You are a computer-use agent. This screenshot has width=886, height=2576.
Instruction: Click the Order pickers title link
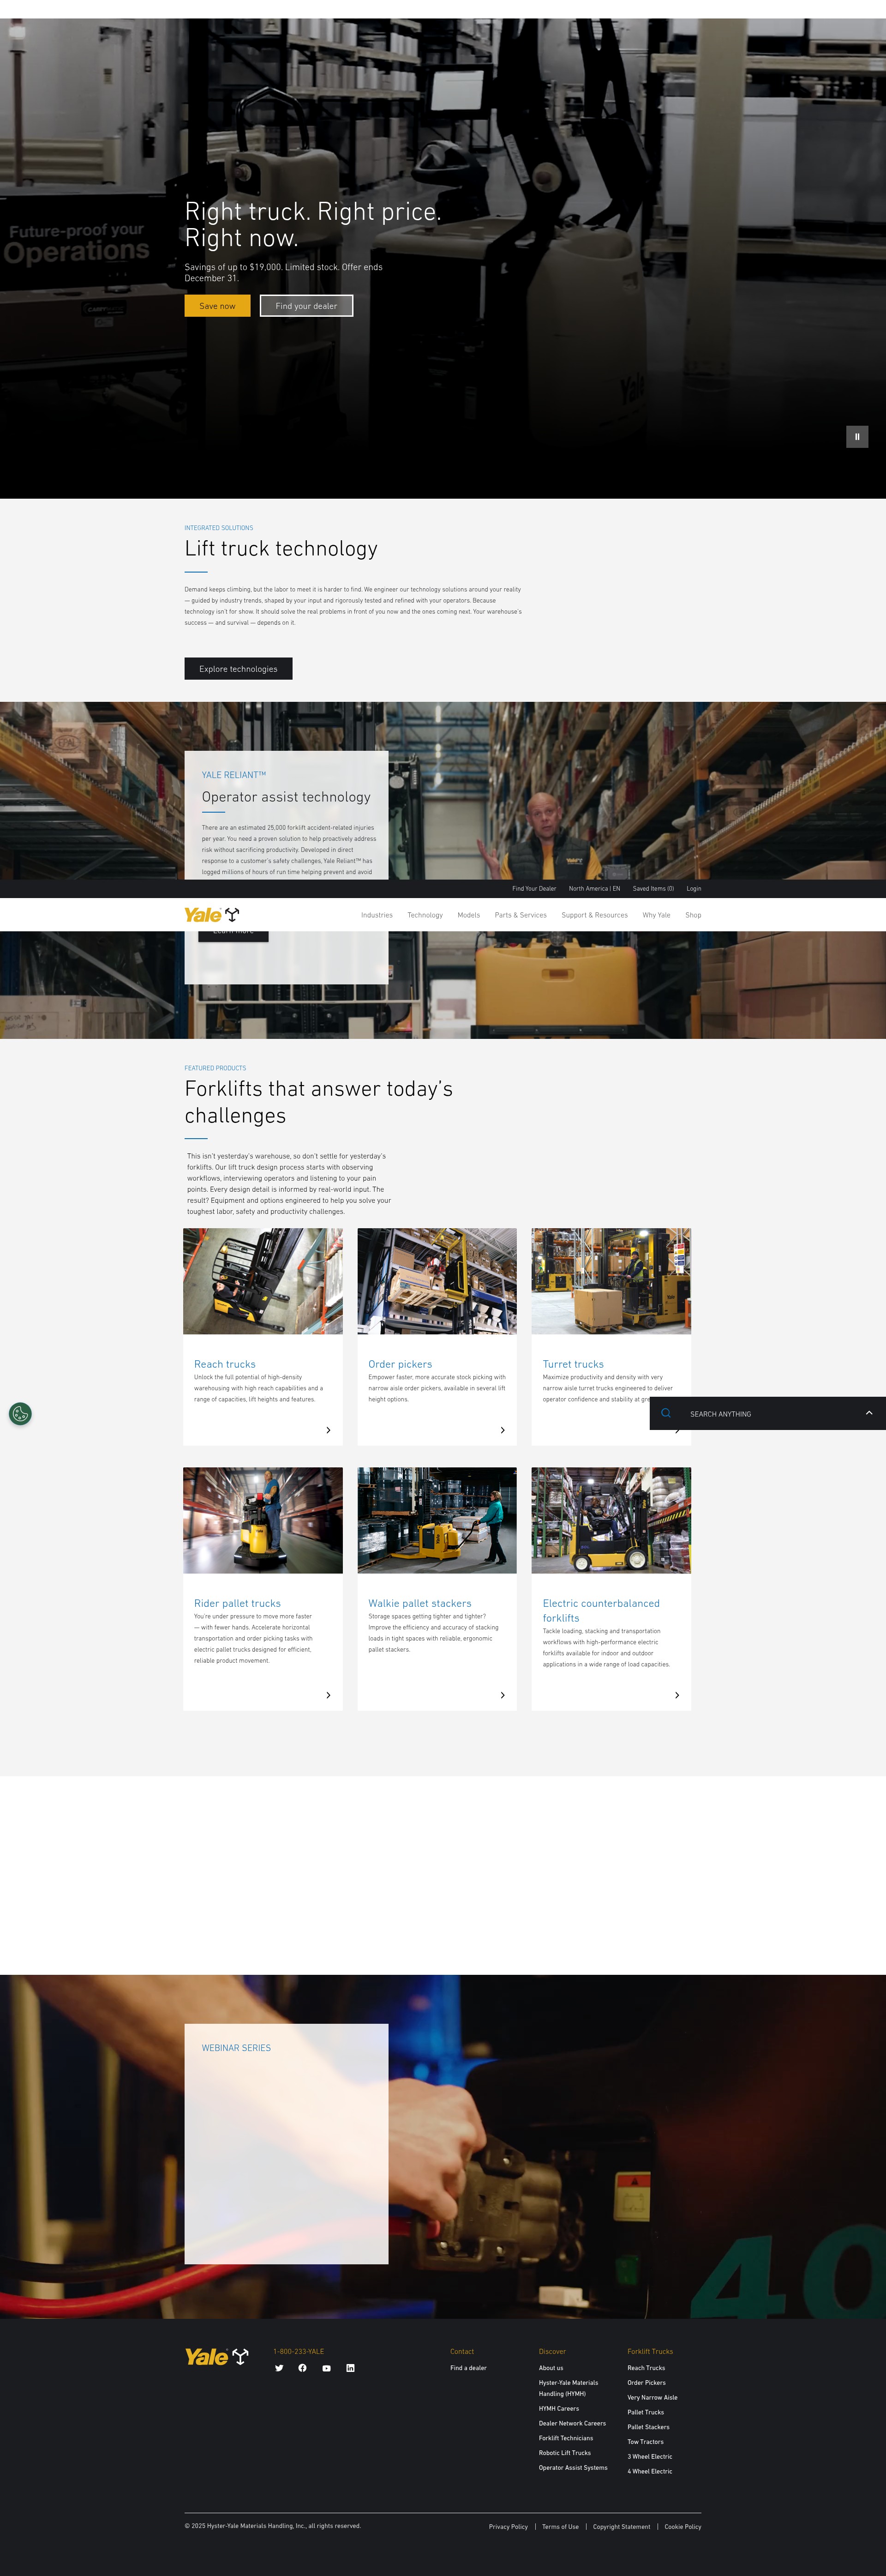tap(401, 1364)
